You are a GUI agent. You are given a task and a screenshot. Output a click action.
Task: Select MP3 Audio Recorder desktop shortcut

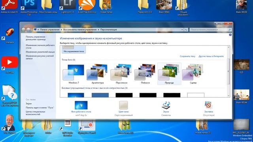point(68,128)
